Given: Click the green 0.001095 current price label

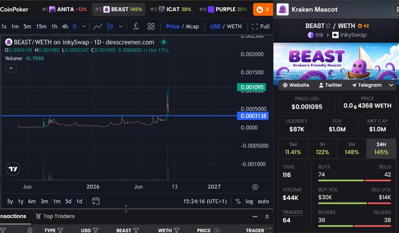Looking at the screenshot, I should 251,87.
